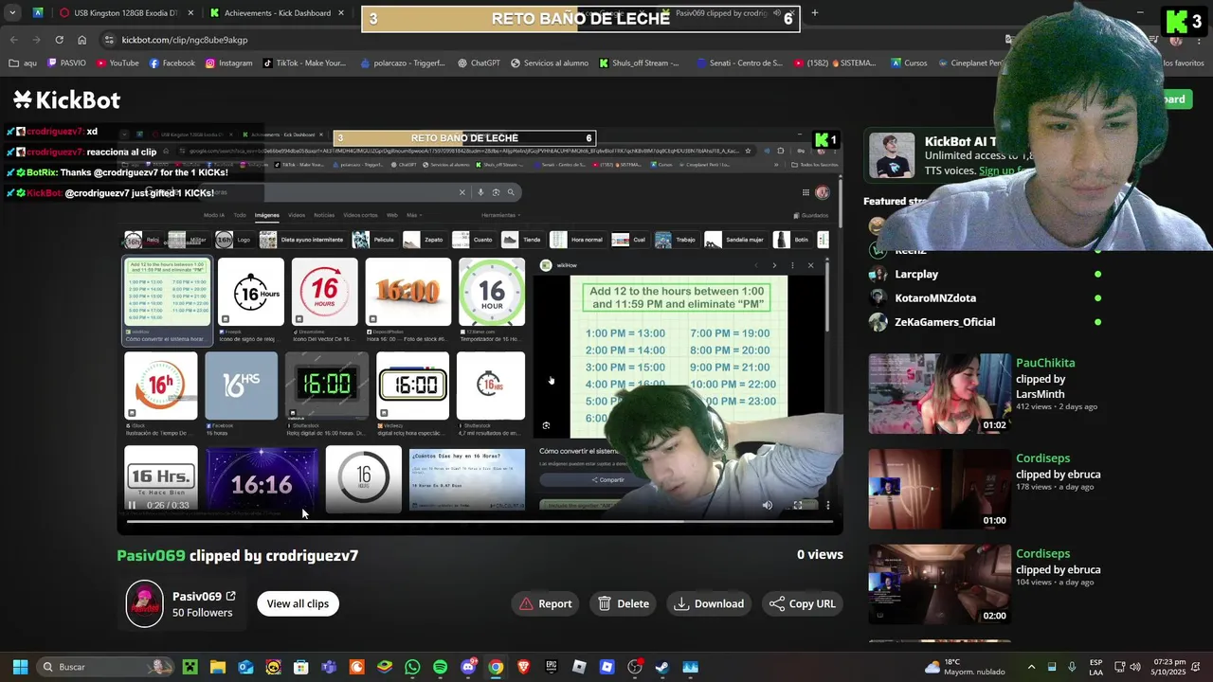Open Brave browser from the taskbar
Screen dimensions: 1213x682
[523, 667]
